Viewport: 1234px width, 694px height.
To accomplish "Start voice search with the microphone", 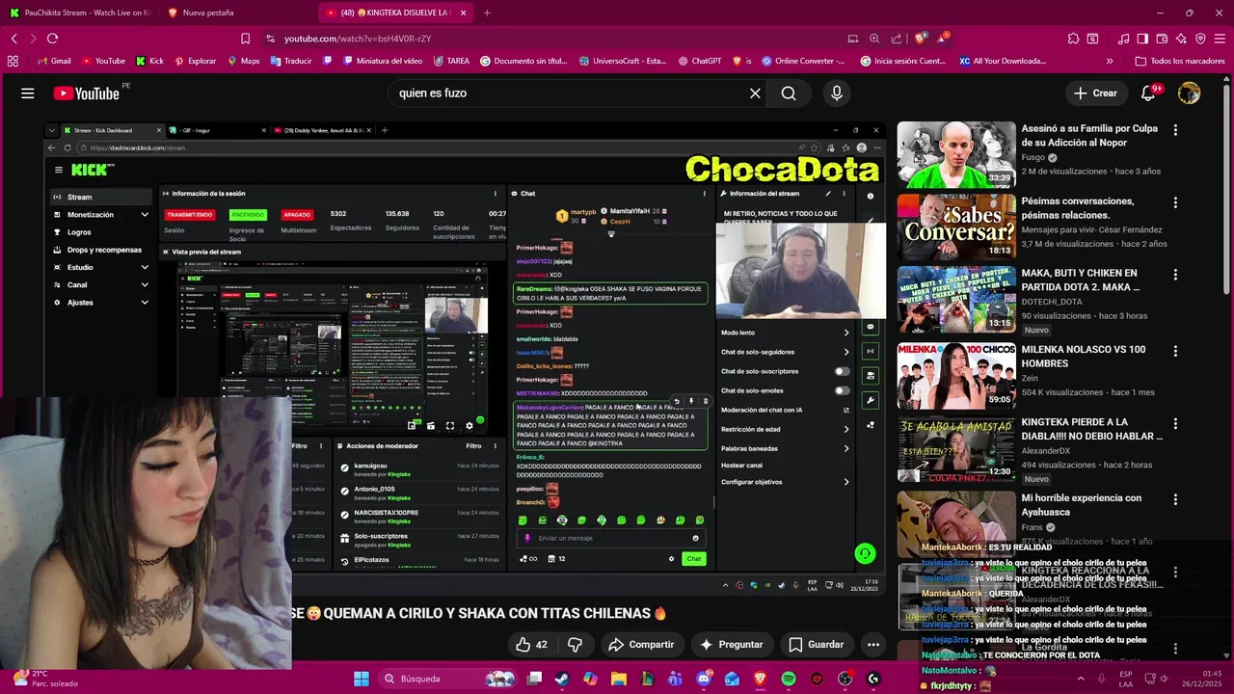I will click(x=837, y=93).
